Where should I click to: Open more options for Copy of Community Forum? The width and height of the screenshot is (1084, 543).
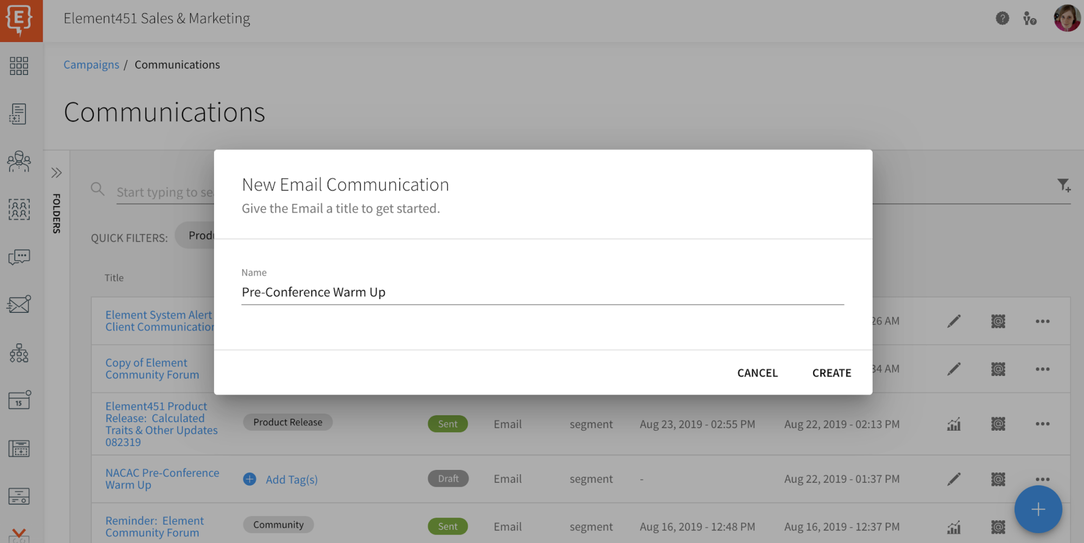[x=1042, y=369]
